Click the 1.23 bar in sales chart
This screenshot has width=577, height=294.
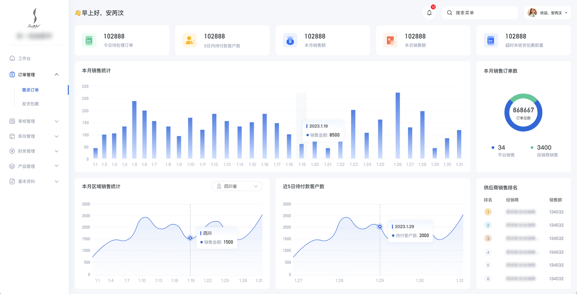click(353, 134)
